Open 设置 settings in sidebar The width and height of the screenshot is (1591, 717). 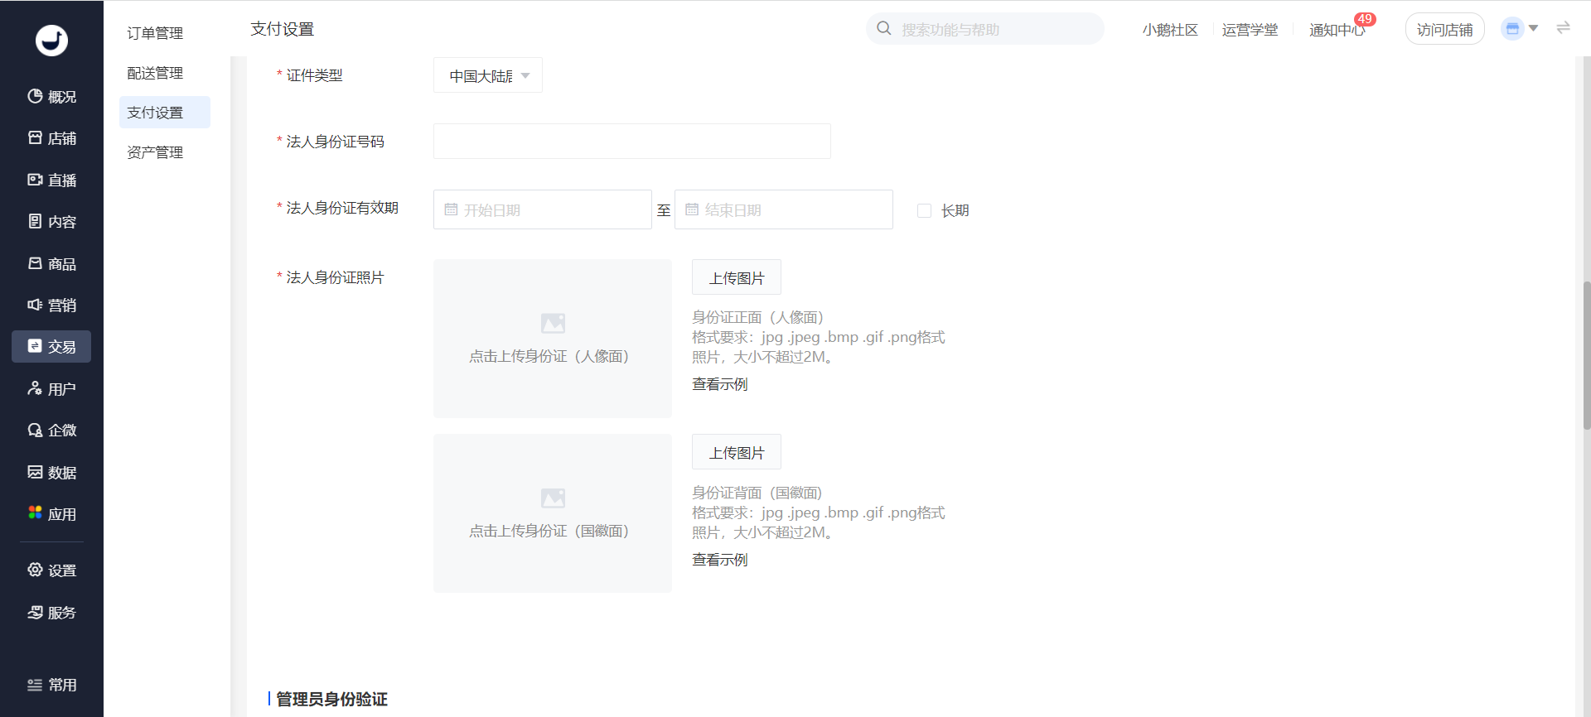[51, 570]
